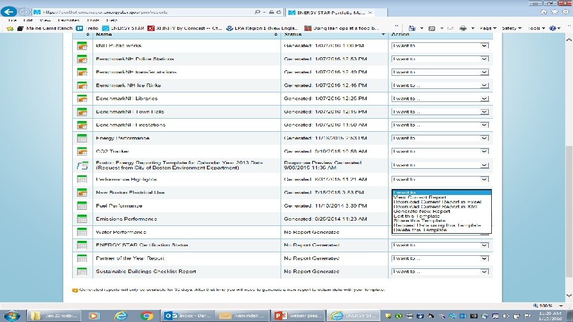The height and width of the screenshot is (322, 573).
Task: Select Delete this Template option
Action: [442, 230]
